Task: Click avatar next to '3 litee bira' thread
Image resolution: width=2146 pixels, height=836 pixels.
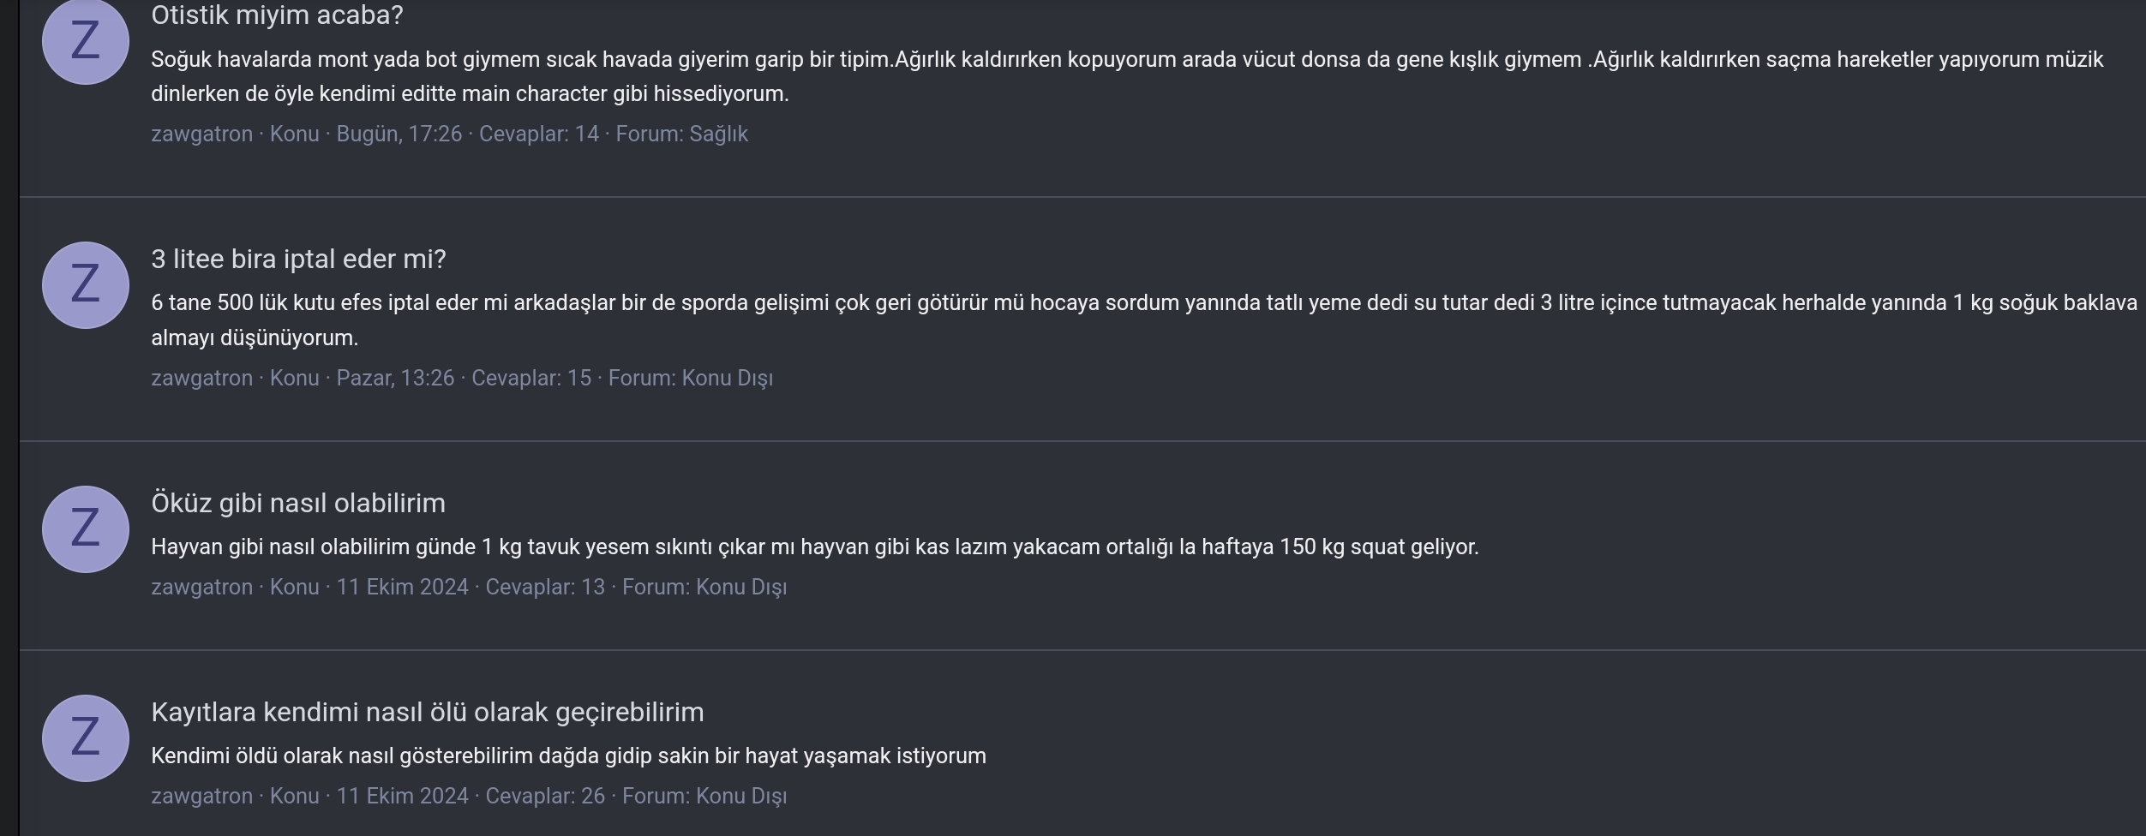Action: click(85, 284)
